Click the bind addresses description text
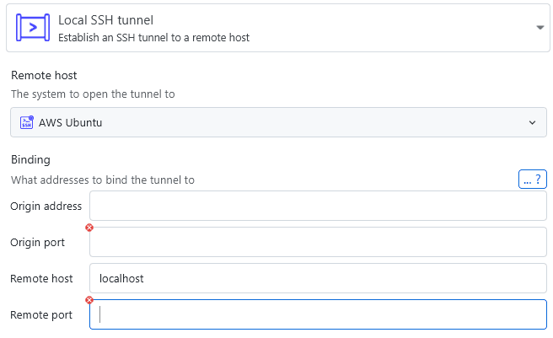The height and width of the screenshot is (338, 553). [x=103, y=180]
